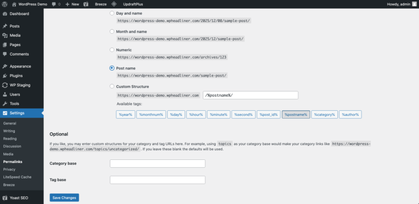Insert the %author% tag
Screen dimensions: 419x204
coord(350,115)
